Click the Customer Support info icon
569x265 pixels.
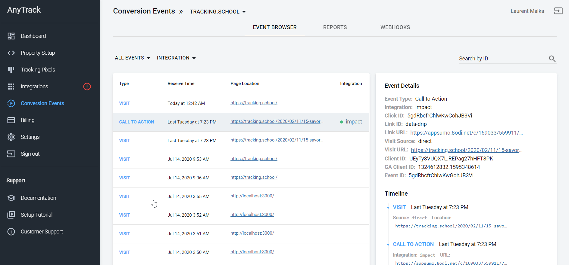click(x=11, y=232)
